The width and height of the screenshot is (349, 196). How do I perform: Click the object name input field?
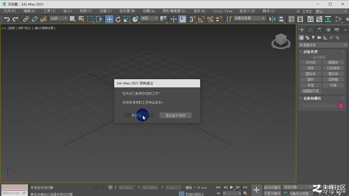tap(319, 106)
